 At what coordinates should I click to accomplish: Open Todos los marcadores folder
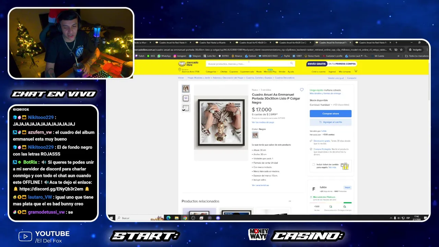pos(417,56)
